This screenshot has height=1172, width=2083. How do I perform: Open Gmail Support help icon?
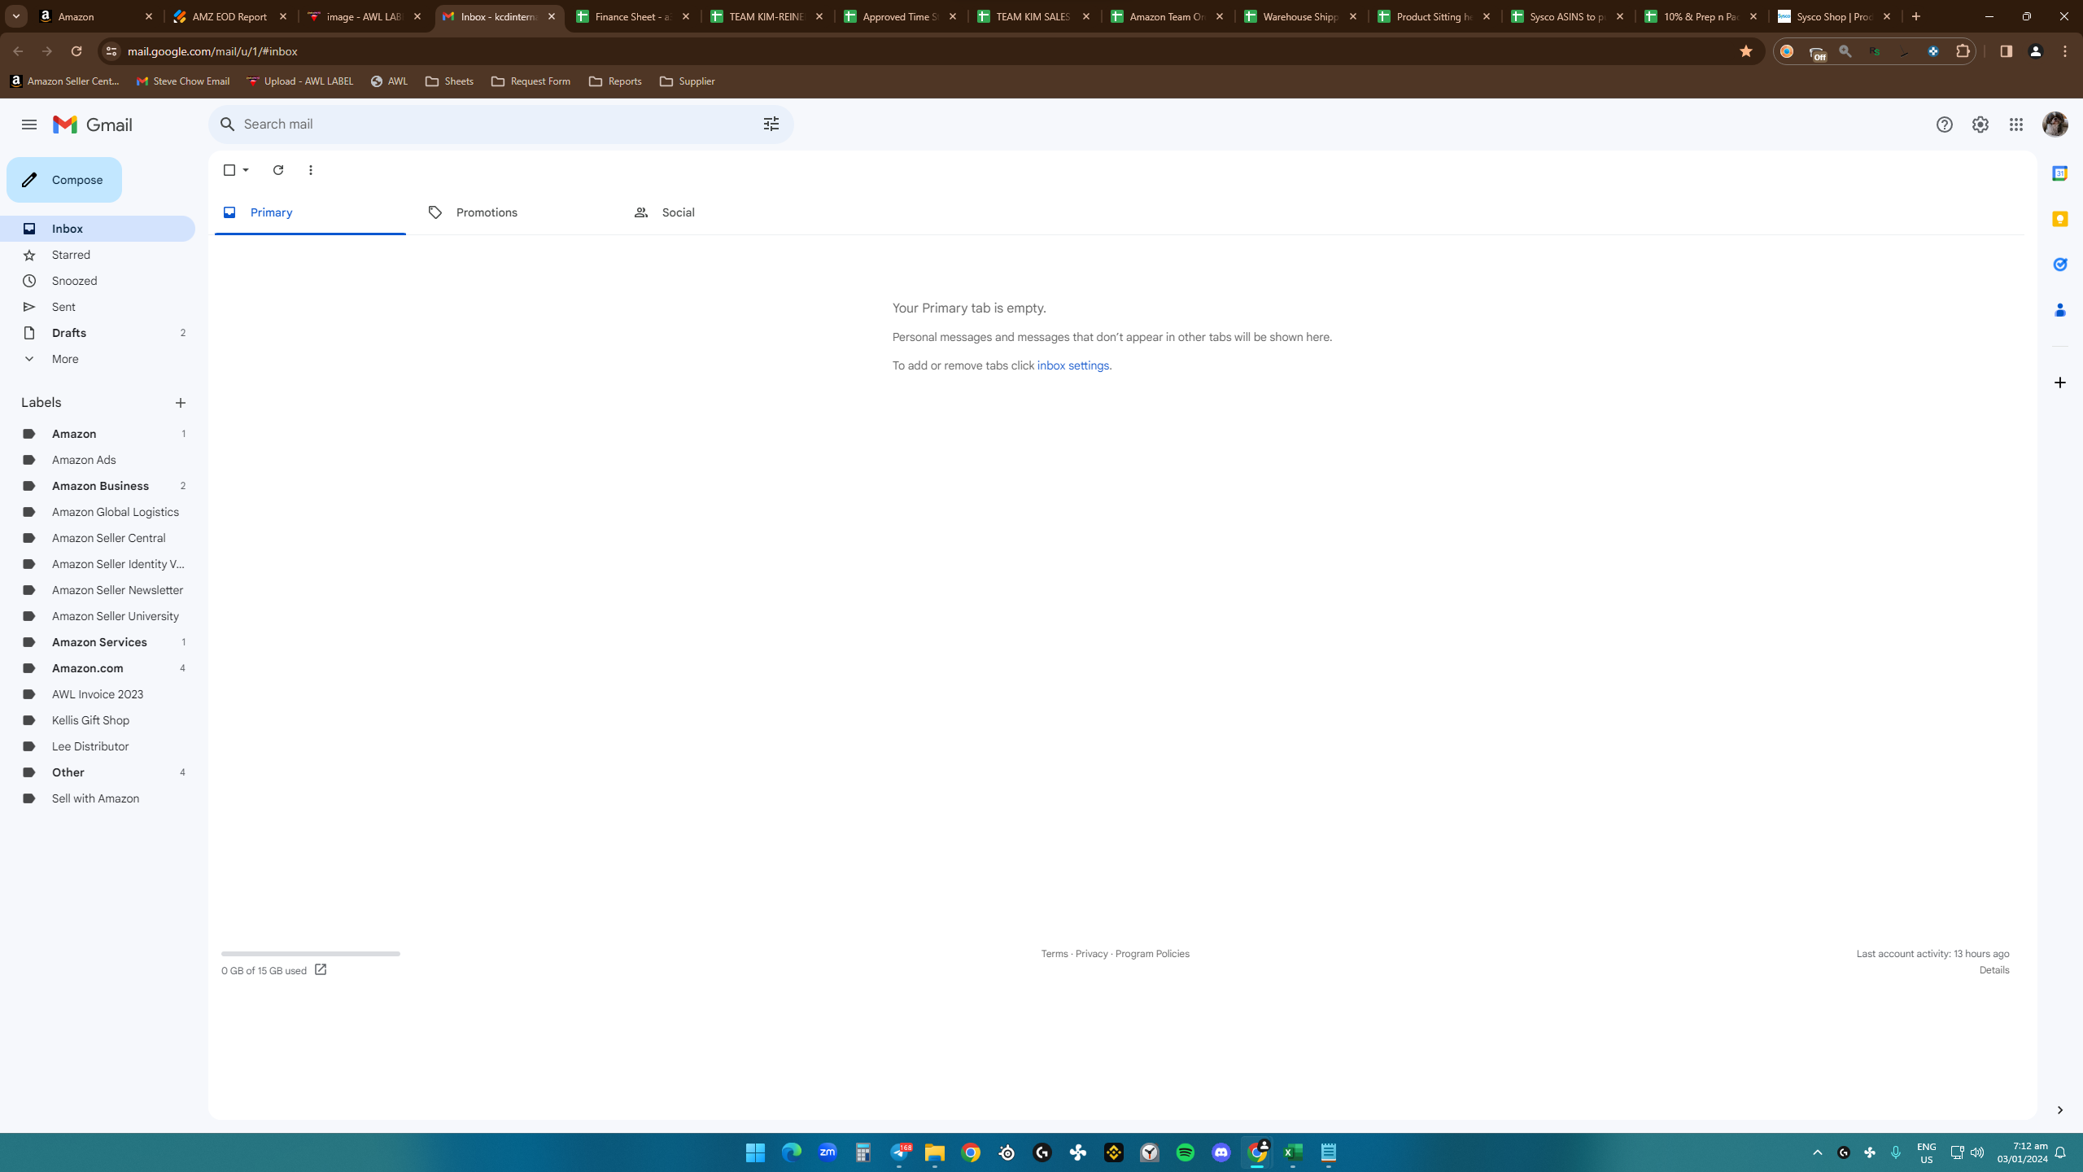pyautogui.click(x=1944, y=125)
